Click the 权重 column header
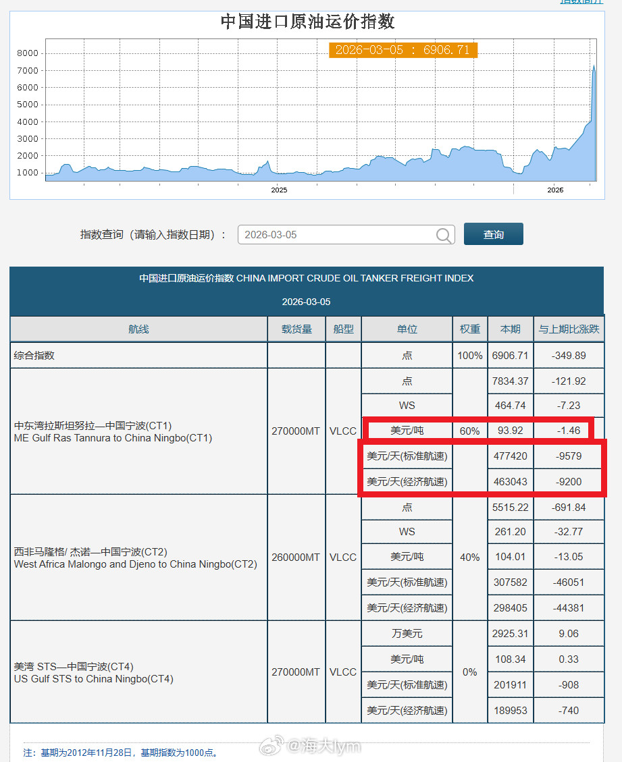Image resolution: width=622 pixels, height=762 pixels. (x=469, y=329)
